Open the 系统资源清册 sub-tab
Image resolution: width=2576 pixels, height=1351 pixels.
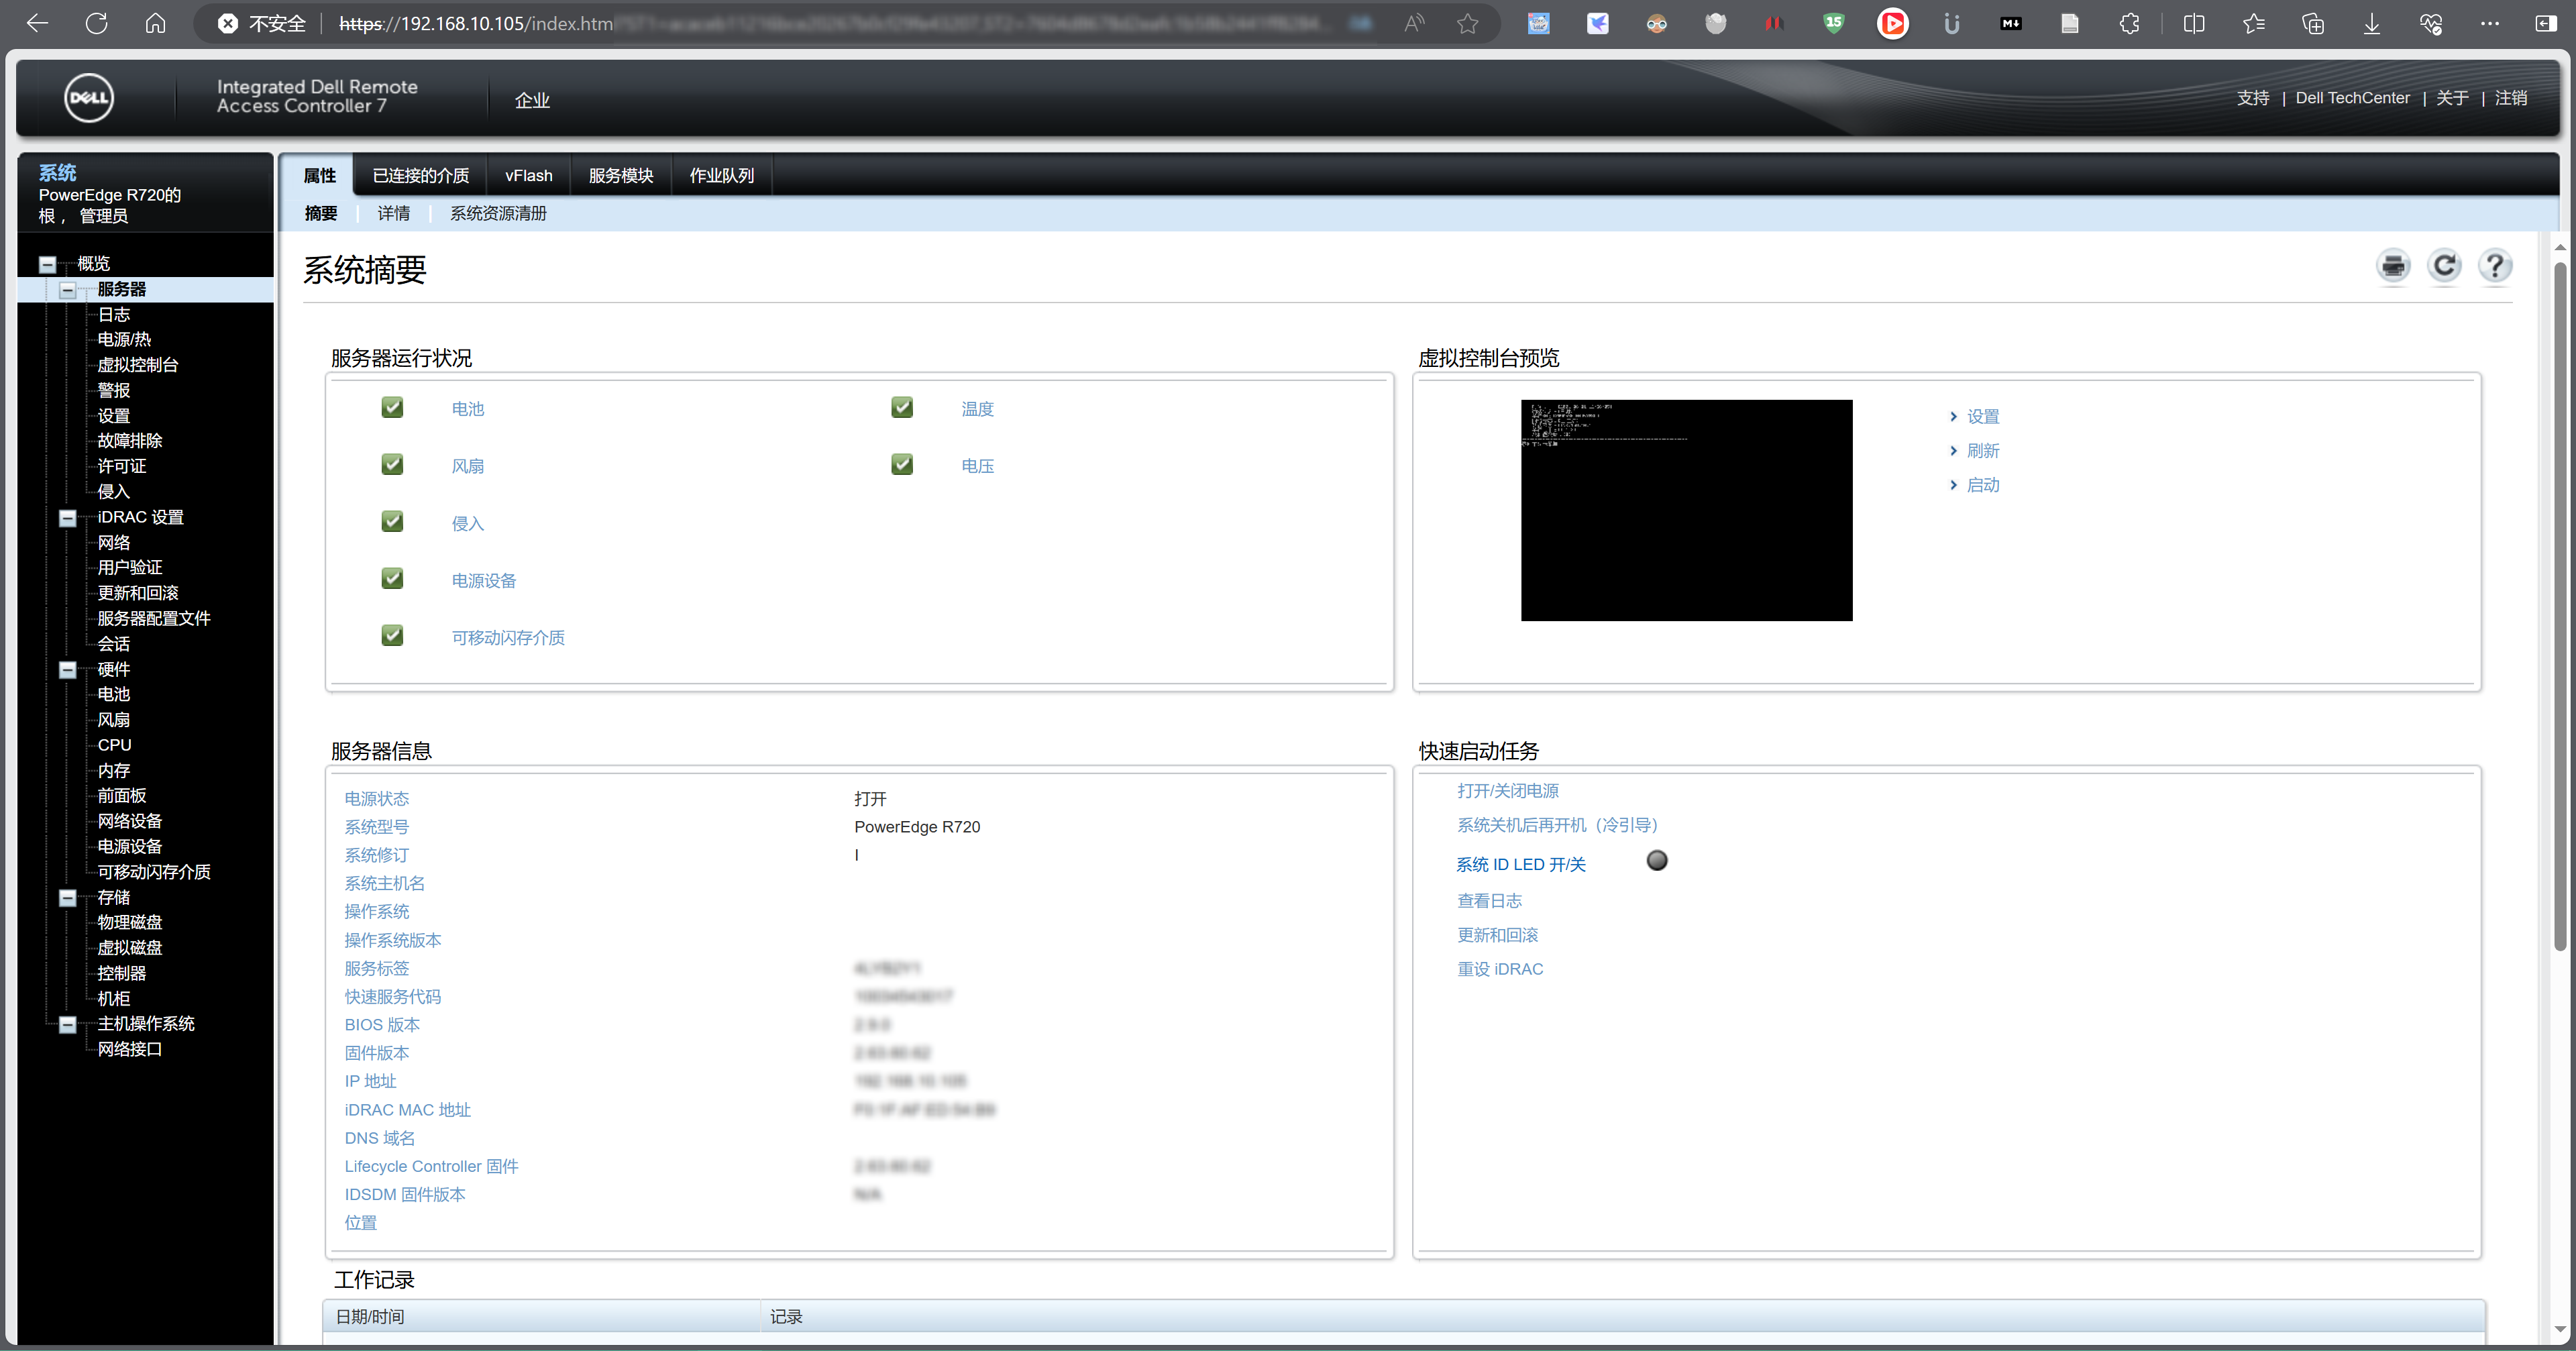pyautogui.click(x=498, y=213)
